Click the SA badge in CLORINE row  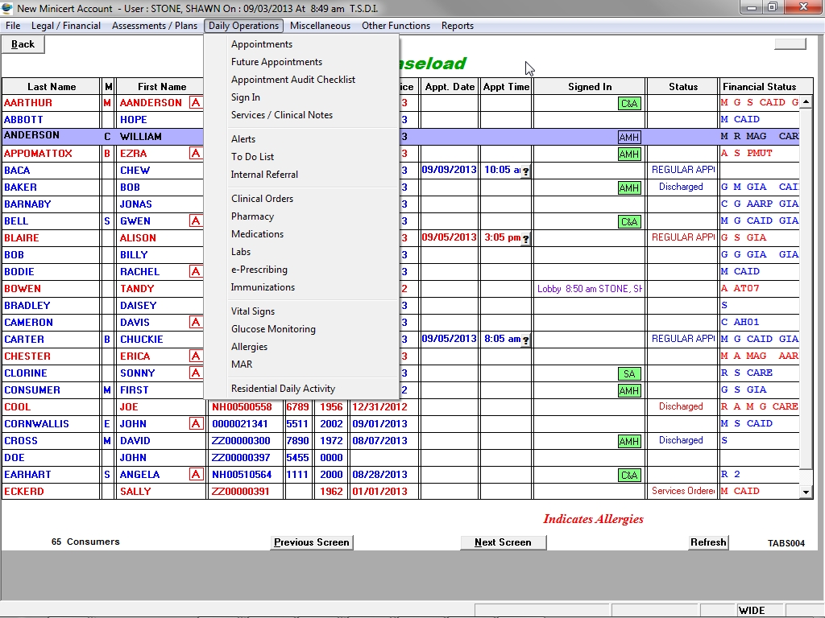(629, 373)
